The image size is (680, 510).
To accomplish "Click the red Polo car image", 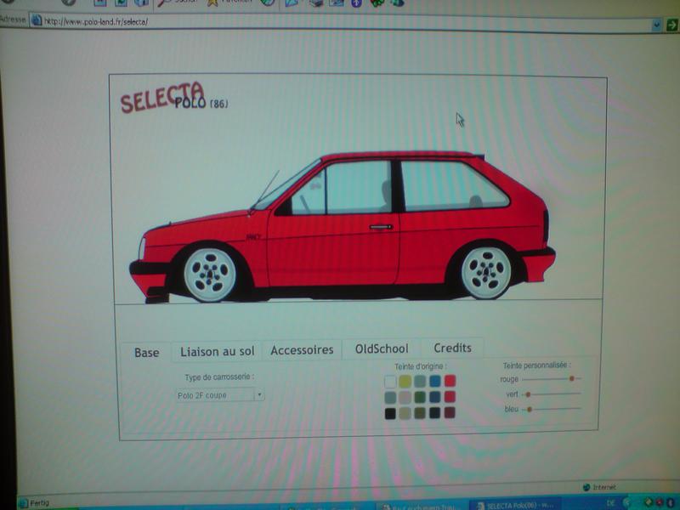I will point(343,226).
